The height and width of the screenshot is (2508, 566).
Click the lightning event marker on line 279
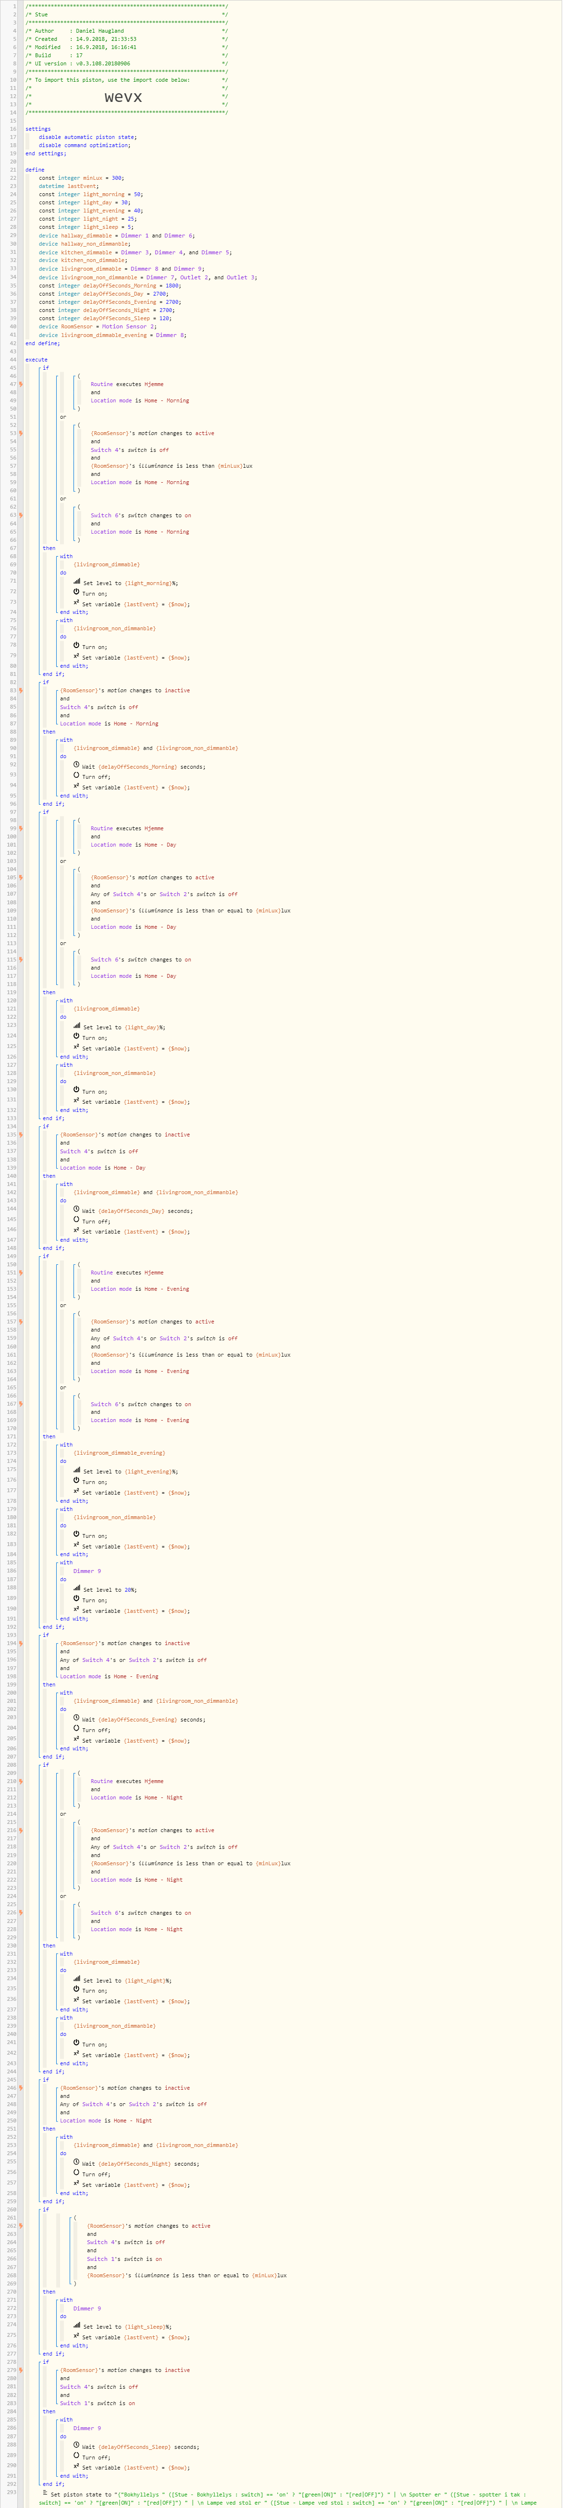(21, 2370)
